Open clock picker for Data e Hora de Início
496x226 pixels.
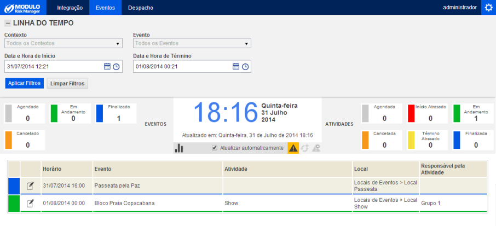point(117,67)
